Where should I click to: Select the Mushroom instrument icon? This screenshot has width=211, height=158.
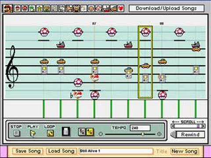25,8
